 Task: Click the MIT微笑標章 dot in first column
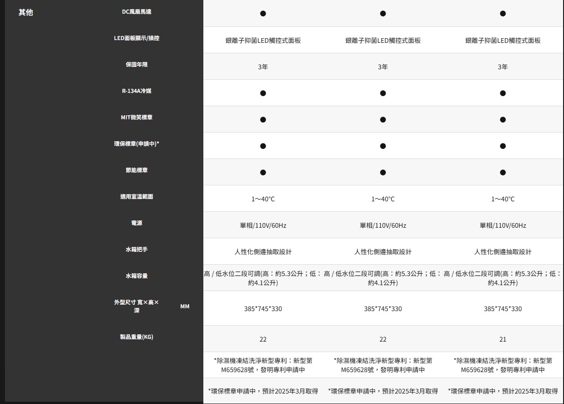[x=263, y=120]
